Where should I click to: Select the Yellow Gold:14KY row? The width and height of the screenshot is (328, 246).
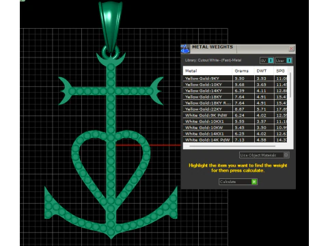235,91
